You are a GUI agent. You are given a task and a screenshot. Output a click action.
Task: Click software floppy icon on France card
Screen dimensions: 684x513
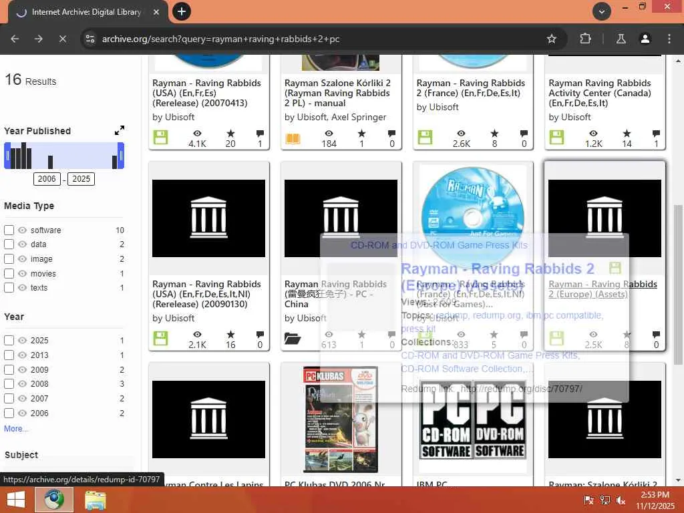[x=425, y=138]
